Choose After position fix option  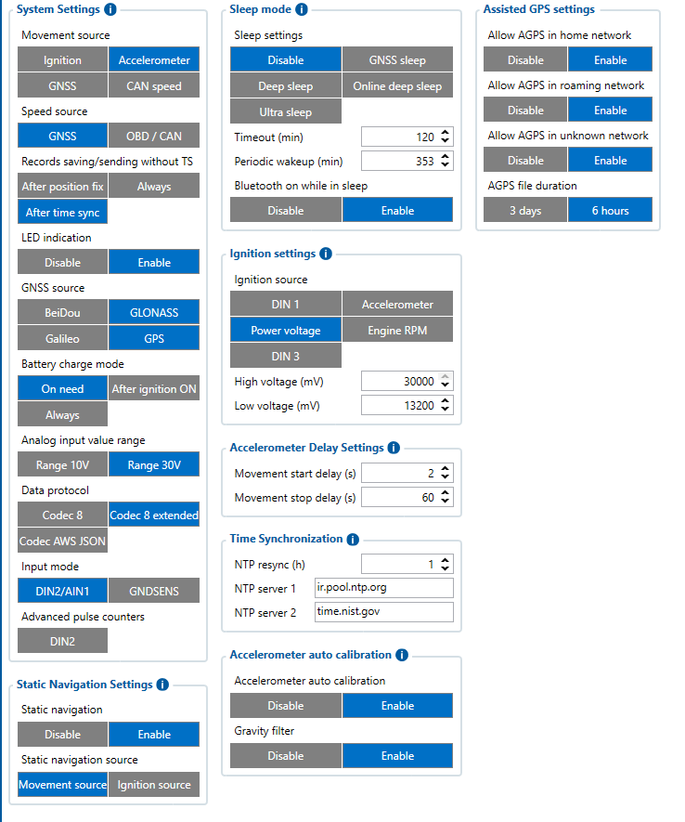tap(62, 186)
